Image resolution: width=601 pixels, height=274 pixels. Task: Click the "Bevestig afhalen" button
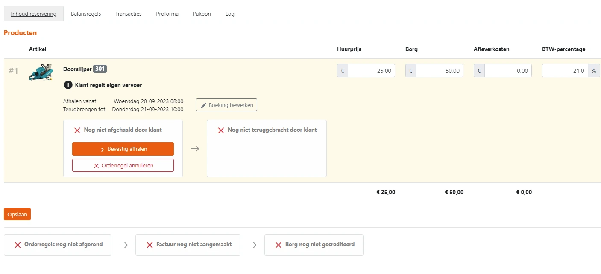(123, 149)
